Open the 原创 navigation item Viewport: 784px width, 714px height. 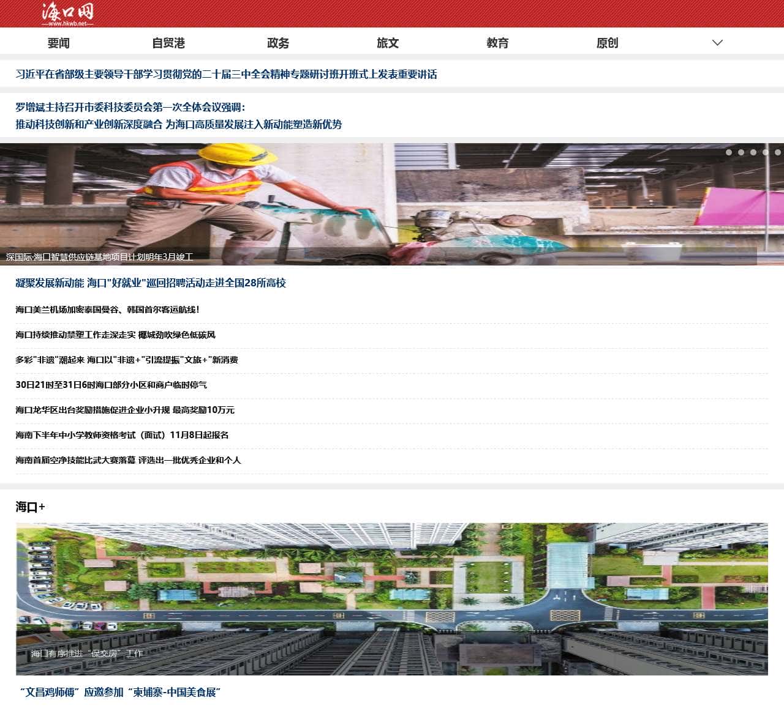607,43
